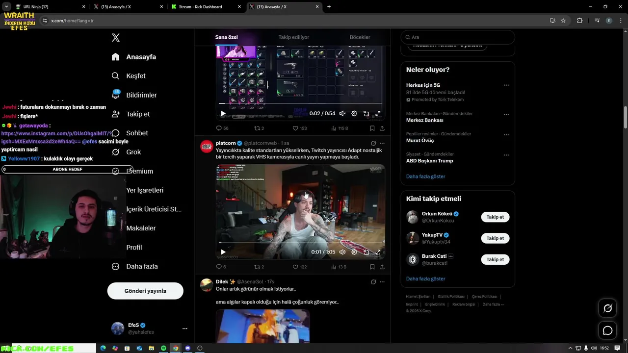Play the platcorn VHS video
This screenshot has height=353, width=628.
pos(223,252)
